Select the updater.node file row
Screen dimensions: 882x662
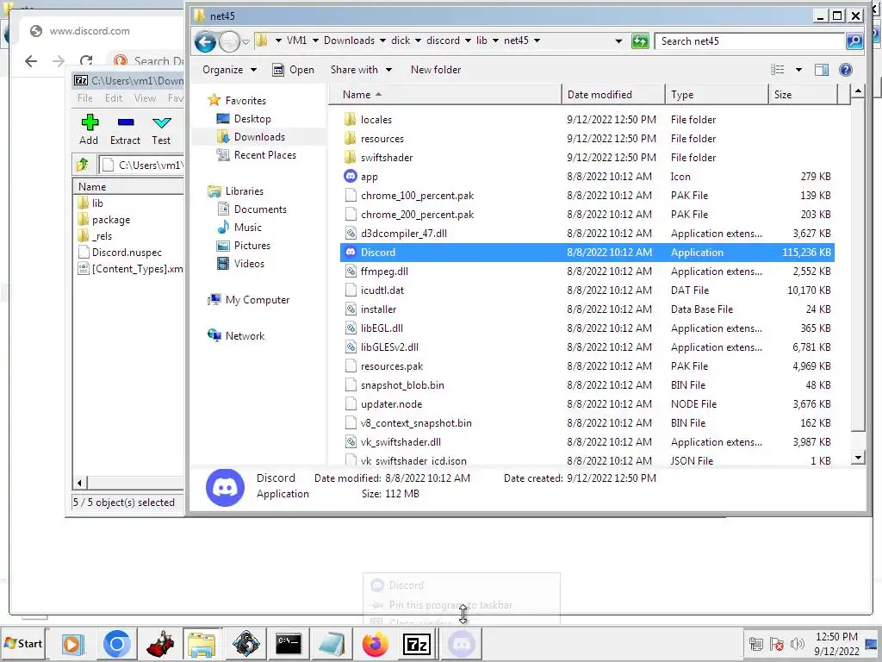(587, 404)
